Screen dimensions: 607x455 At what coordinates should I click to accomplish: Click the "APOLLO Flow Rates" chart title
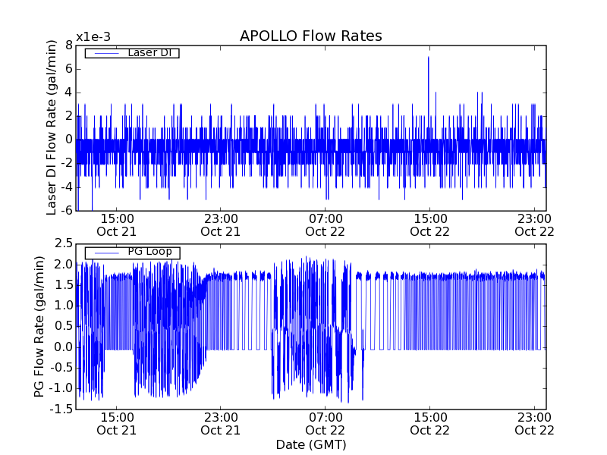(310, 36)
